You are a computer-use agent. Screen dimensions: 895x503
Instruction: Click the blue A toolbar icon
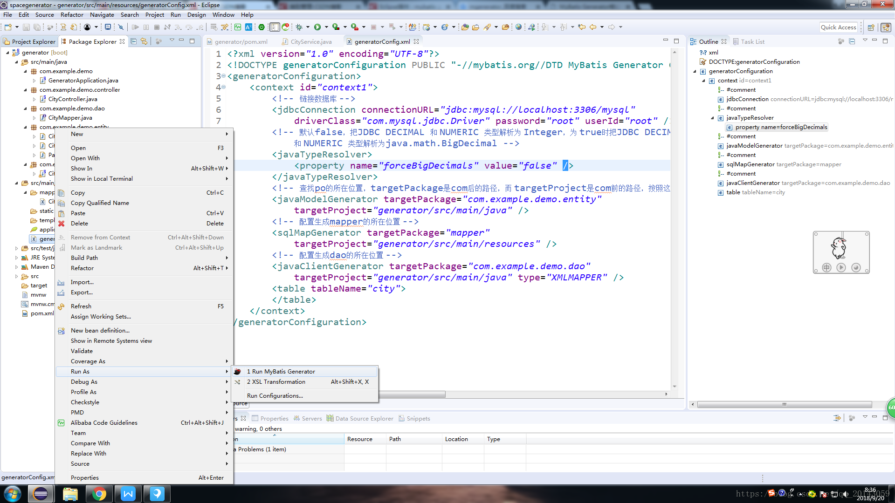(x=248, y=27)
